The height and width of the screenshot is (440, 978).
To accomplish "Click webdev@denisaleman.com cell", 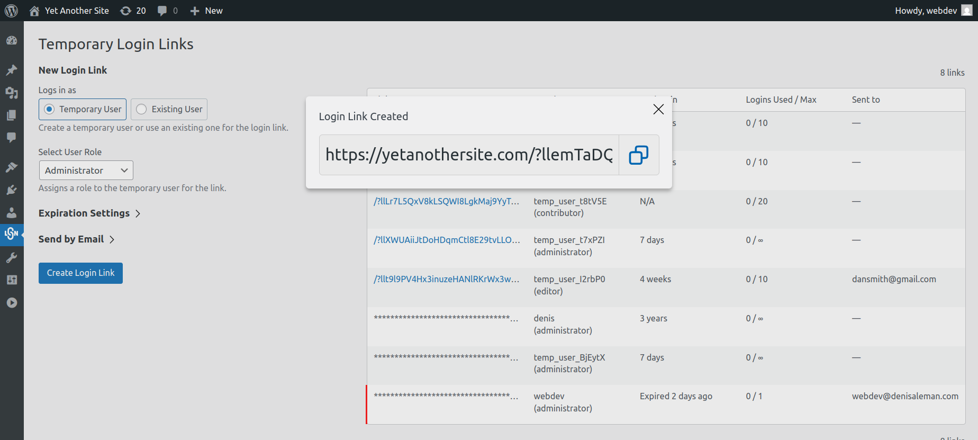I will click(x=905, y=396).
